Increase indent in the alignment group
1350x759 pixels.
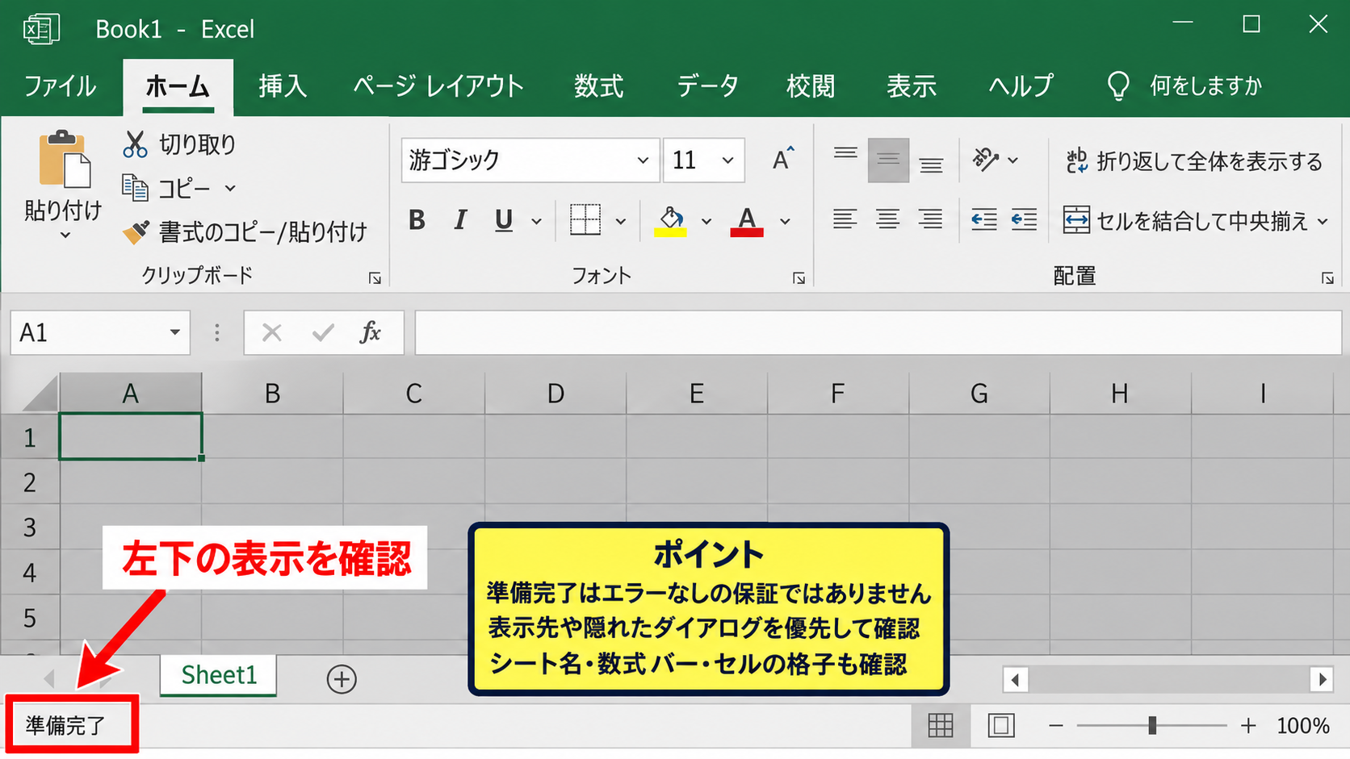(1024, 219)
